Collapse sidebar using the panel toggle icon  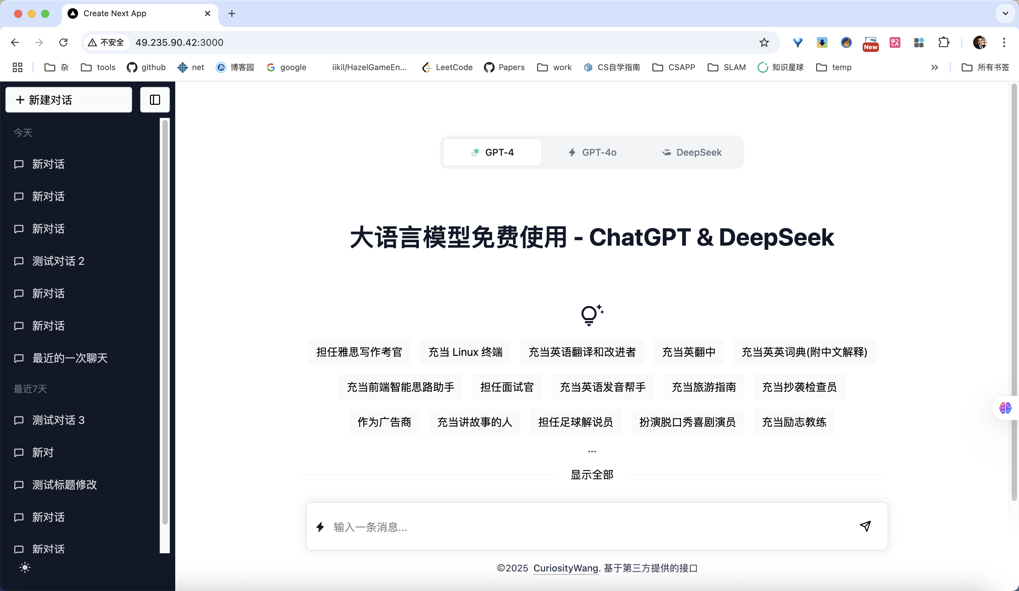click(155, 100)
